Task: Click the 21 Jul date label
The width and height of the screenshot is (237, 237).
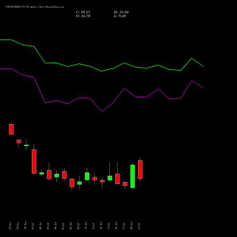Action: pos(139,226)
